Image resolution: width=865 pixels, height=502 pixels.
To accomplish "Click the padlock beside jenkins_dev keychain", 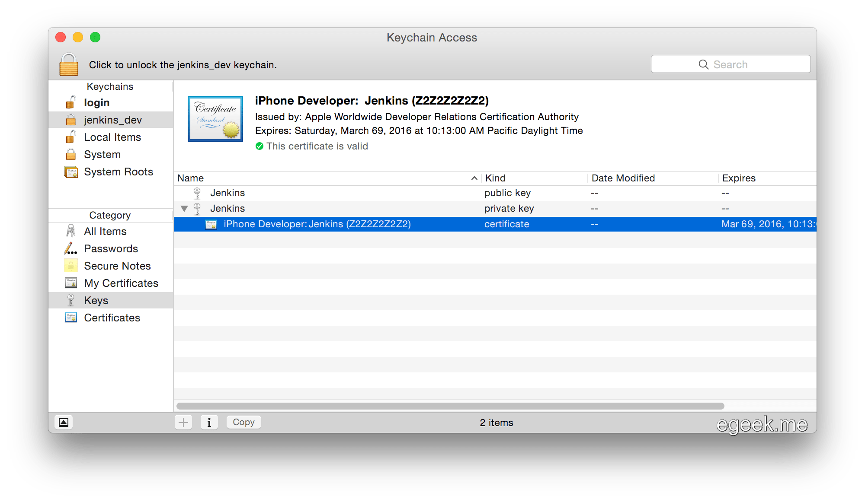I will [70, 120].
